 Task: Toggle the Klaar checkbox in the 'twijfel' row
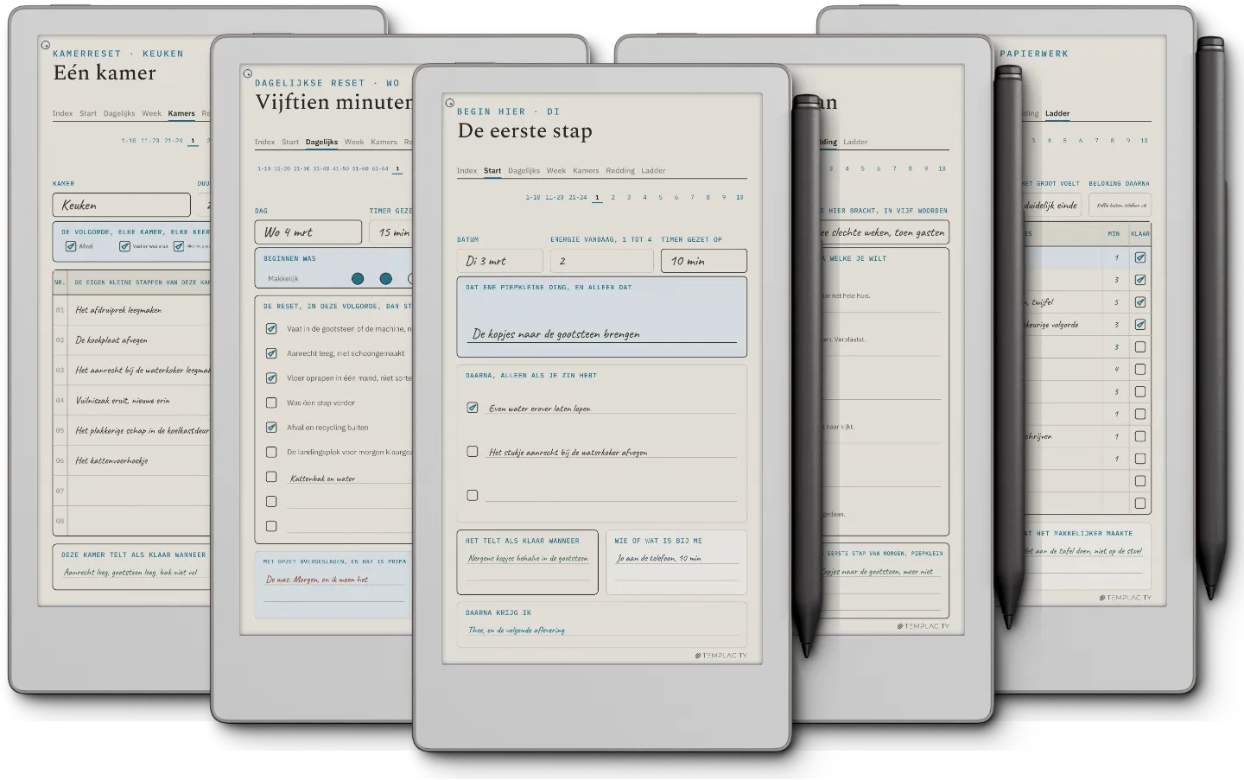tap(1140, 302)
